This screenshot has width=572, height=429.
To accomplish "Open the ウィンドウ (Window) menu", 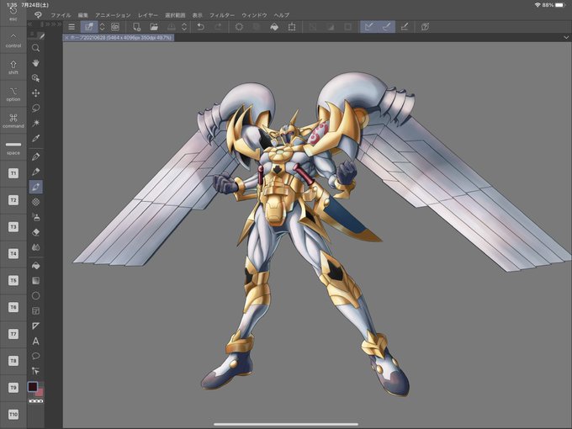I will coord(254,15).
